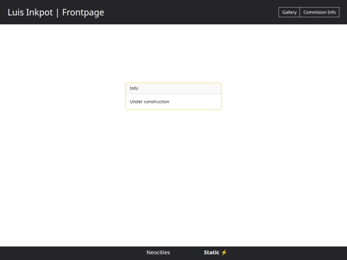Open the Commision Info page
Viewport: 347px width, 260px height.
[x=319, y=12]
